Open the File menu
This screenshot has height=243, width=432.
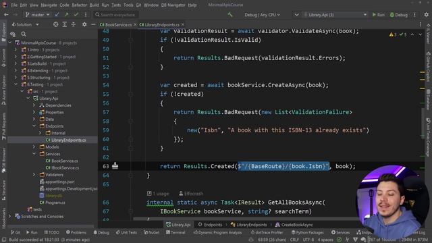tap(14, 5)
